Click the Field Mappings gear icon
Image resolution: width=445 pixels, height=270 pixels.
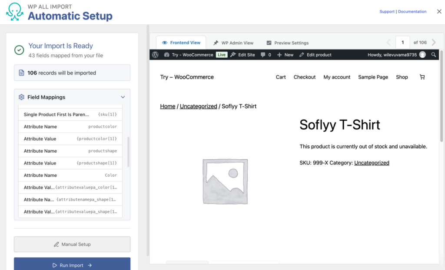[x=21, y=97]
